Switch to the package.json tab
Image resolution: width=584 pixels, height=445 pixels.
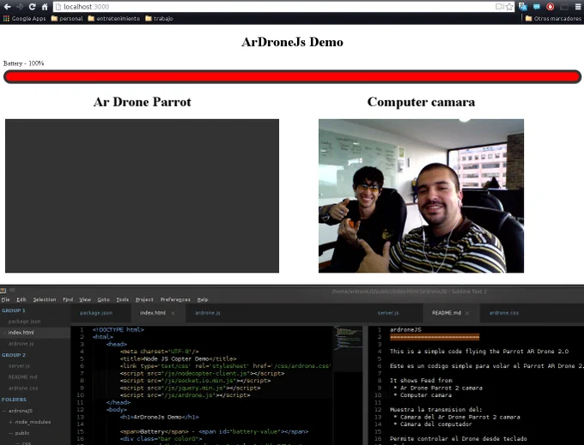pyautogui.click(x=96, y=313)
